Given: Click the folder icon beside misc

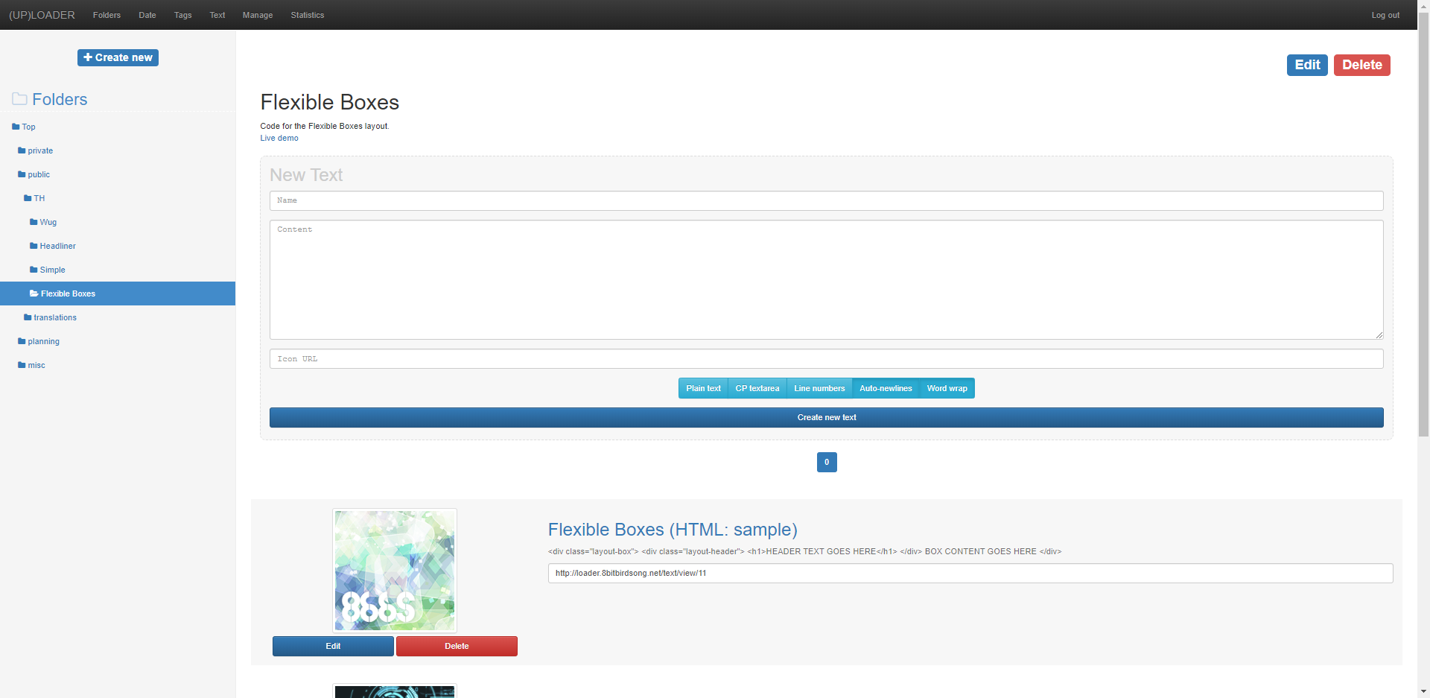Looking at the screenshot, I should [x=22, y=365].
